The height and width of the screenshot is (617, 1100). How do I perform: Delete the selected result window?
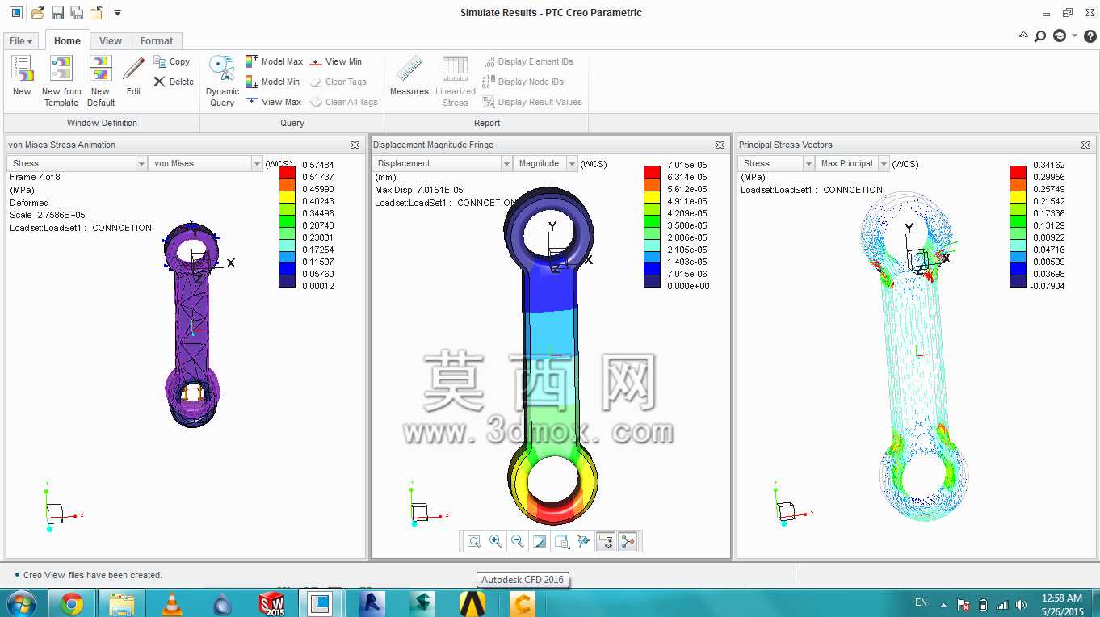(x=174, y=82)
